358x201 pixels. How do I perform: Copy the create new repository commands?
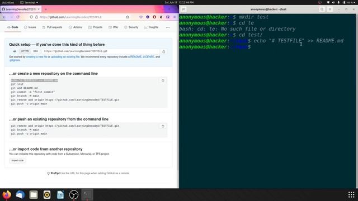pyautogui.click(x=163, y=80)
